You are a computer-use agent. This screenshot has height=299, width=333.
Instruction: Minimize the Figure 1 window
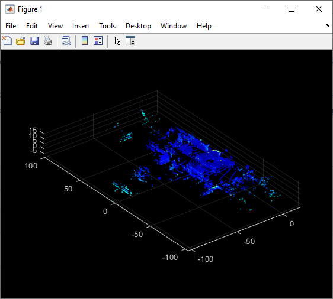(265, 9)
